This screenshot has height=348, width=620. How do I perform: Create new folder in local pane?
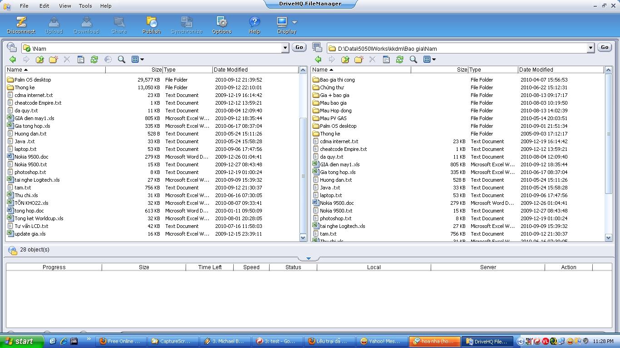coord(359,59)
